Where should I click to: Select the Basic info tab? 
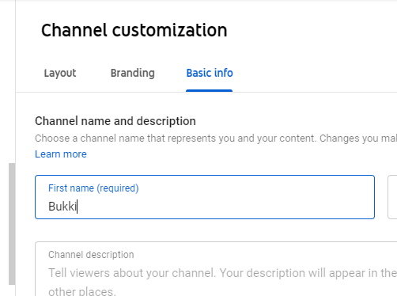210,73
